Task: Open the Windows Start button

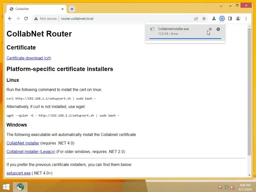Action: (x=6, y=187)
